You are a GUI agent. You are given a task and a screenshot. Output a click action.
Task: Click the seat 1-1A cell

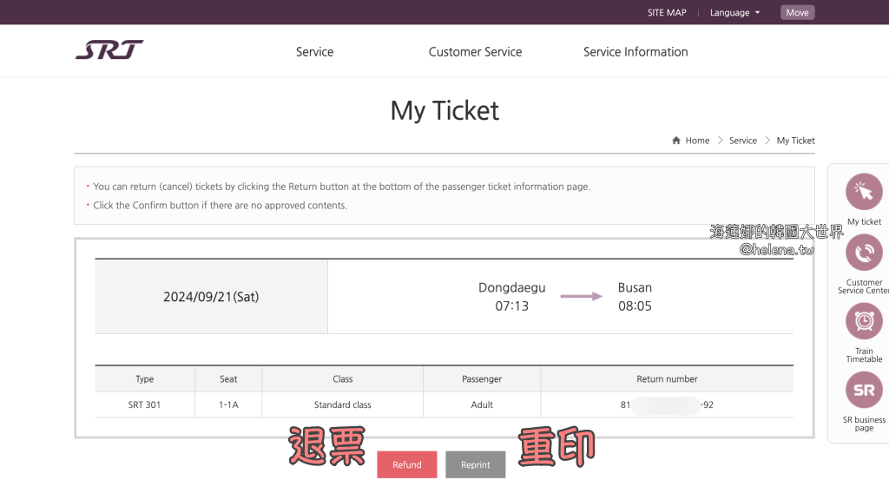[228, 404]
